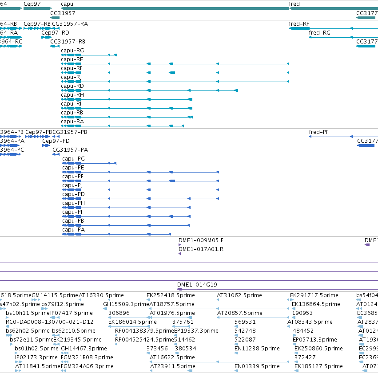Open the fred-RG transcript label
This screenshot has width=378, height=373.
pyautogui.click(x=320, y=33)
